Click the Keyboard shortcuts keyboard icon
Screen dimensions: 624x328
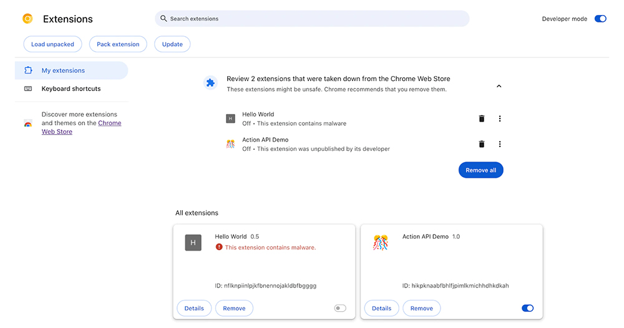28,89
